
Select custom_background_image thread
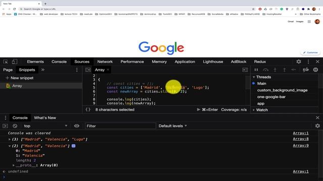coord(282,90)
